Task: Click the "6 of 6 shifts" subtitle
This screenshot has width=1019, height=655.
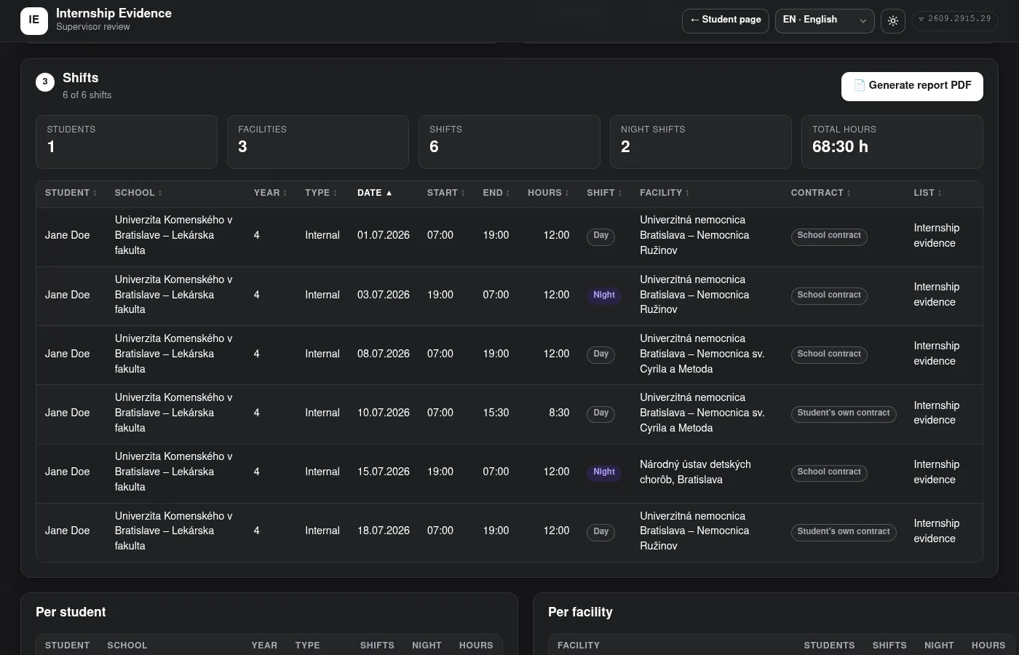Action: click(x=87, y=95)
